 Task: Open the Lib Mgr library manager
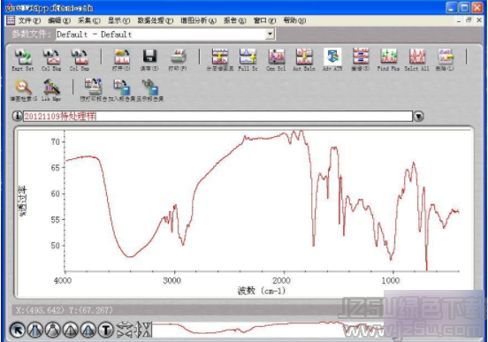coord(51,90)
